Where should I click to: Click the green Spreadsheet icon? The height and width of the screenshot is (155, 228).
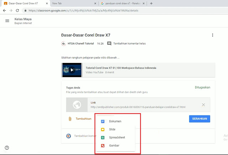pos(103,138)
